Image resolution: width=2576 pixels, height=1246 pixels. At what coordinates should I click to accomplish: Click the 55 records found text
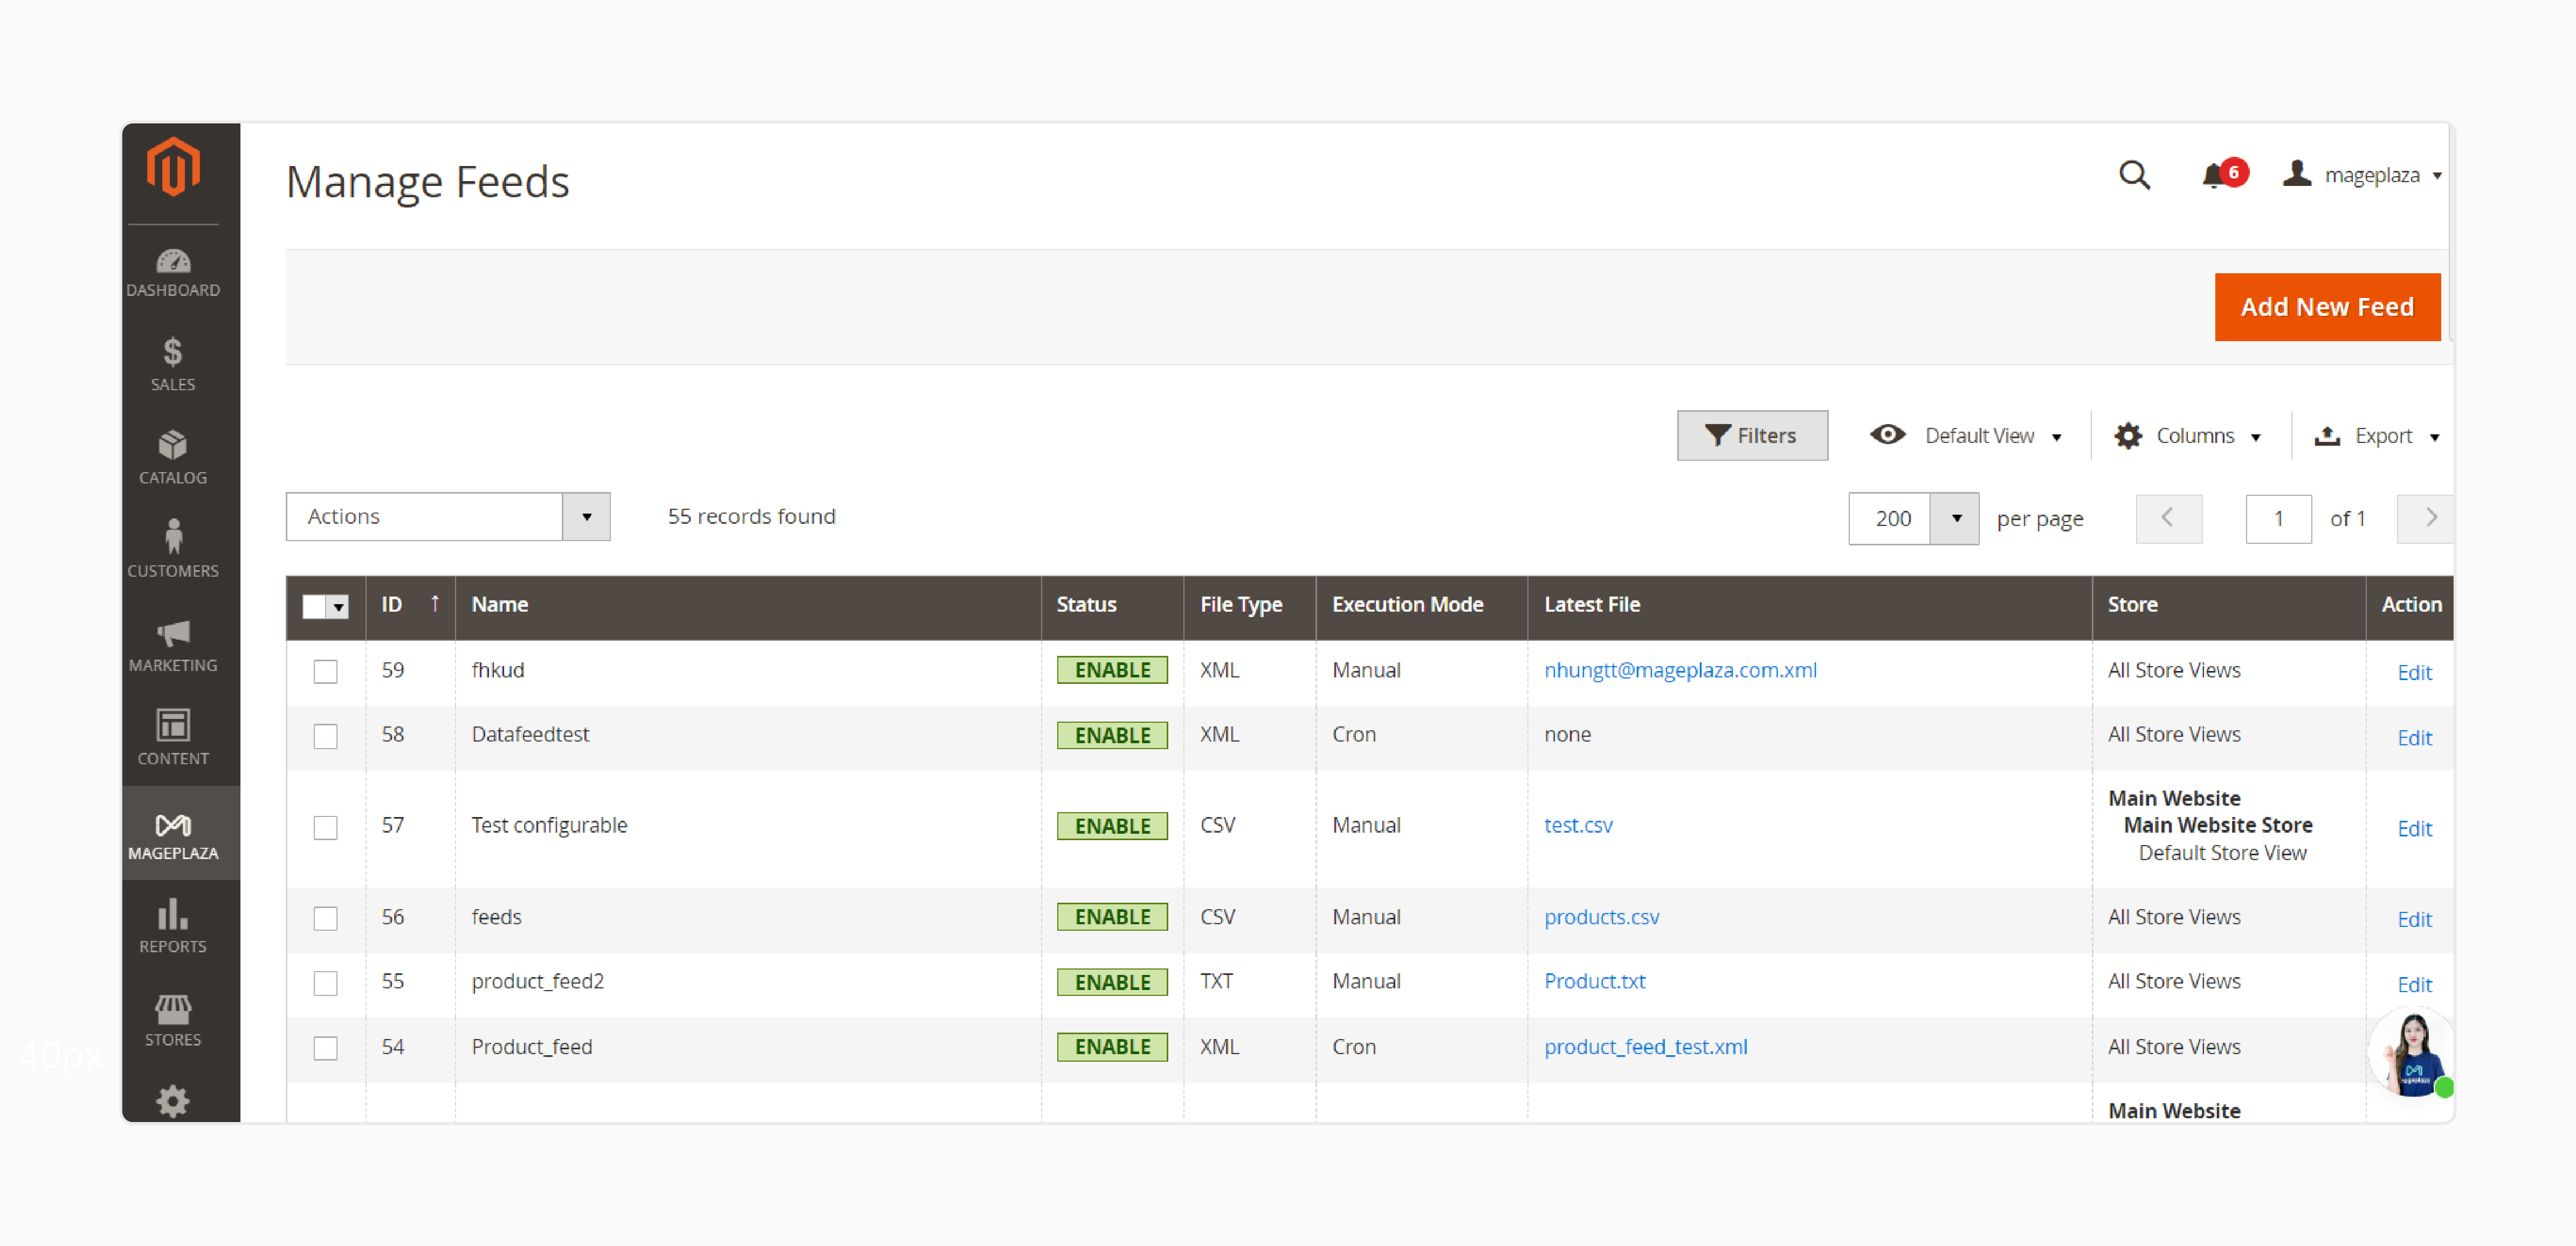(751, 516)
